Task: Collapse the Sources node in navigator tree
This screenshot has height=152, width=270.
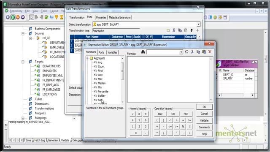Action: pyautogui.click(x=23, y=33)
